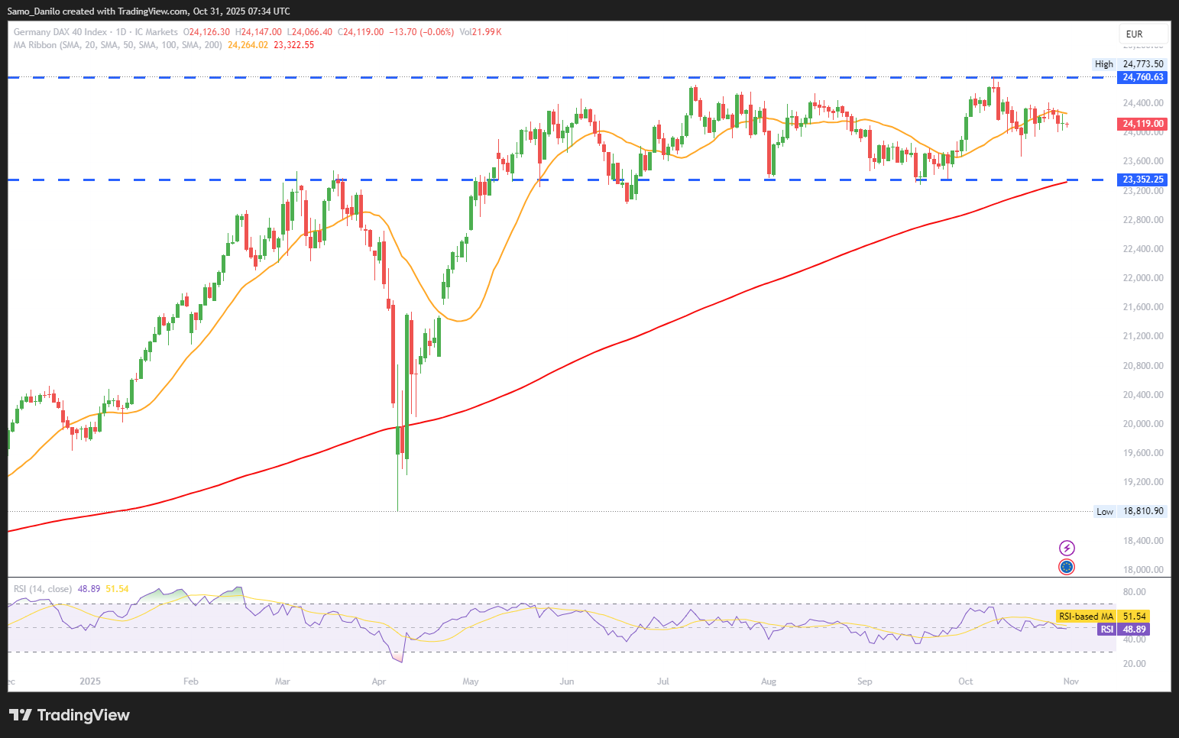The height and width of the screenshot is (738, 1179).
Task: Click the Low 18,810.90 price label
Action: (1130, 511)
